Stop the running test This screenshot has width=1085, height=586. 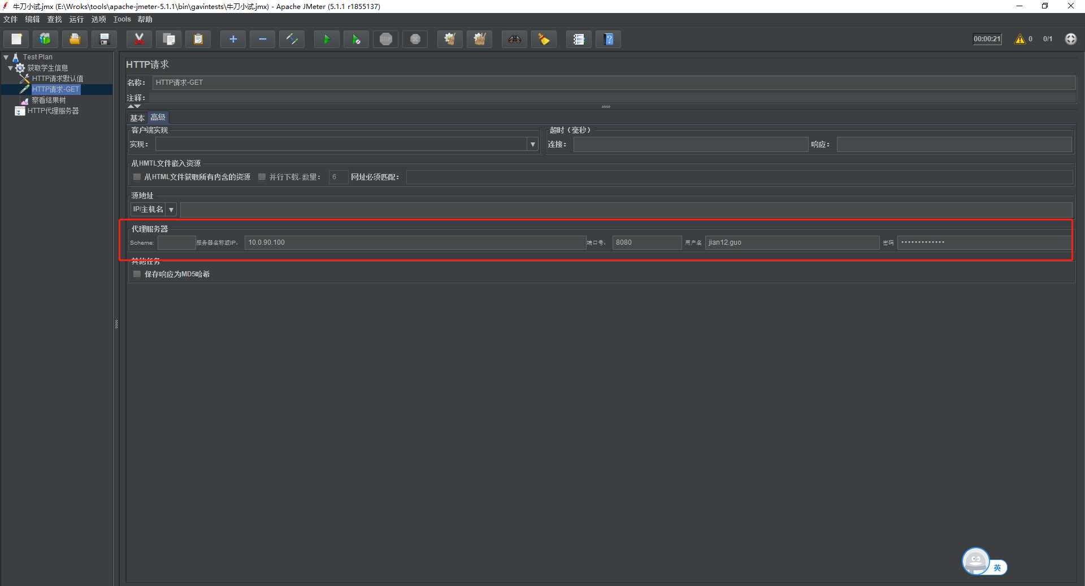pos(386,39)
